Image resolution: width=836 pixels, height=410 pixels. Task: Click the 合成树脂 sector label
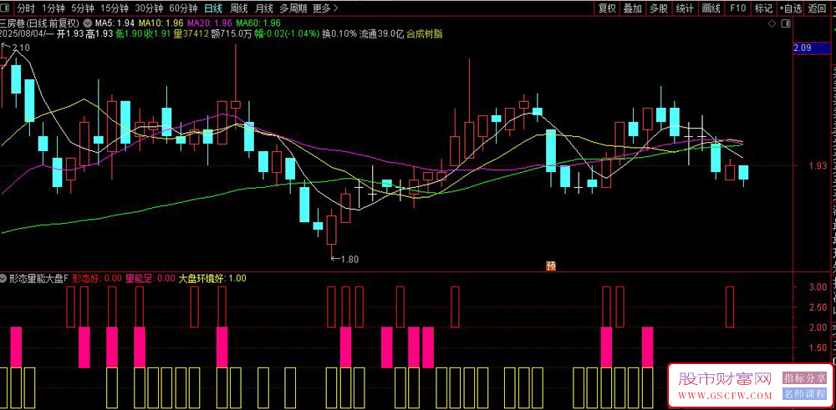[425, 34]
